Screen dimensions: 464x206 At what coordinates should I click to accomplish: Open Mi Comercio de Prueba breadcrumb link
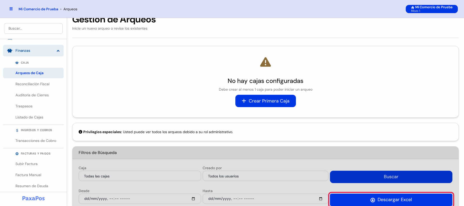pos(38,9)
